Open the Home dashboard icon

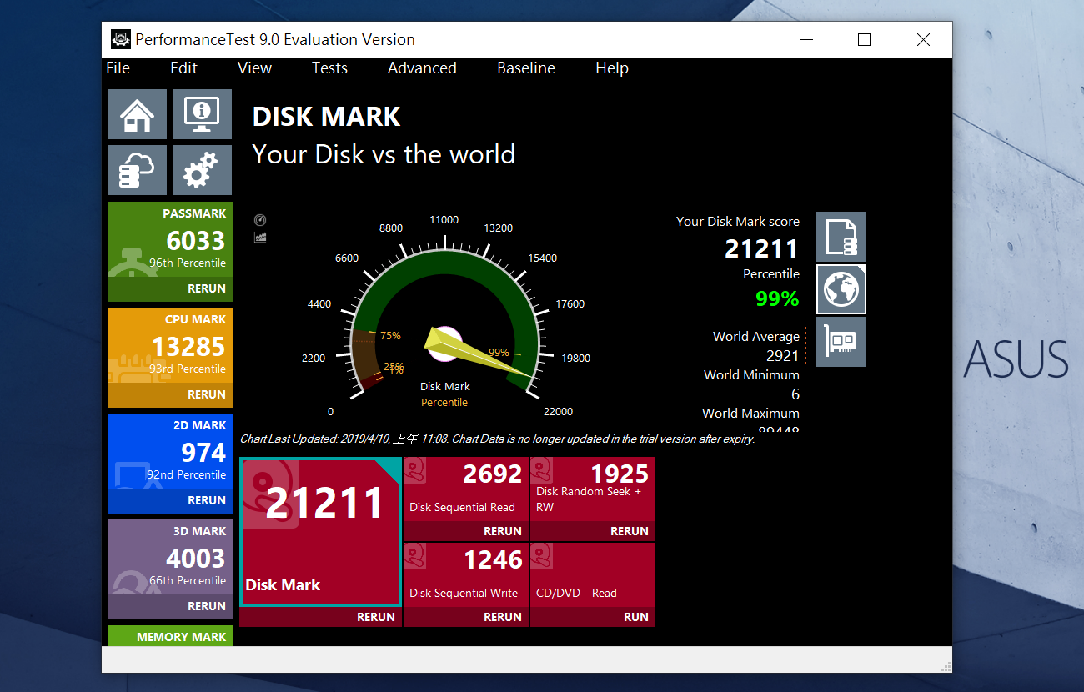pos(137,114)
